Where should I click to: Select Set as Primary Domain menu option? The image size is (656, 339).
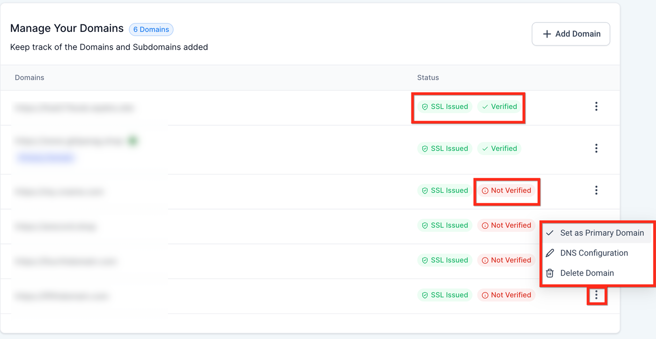click(602, 233)
